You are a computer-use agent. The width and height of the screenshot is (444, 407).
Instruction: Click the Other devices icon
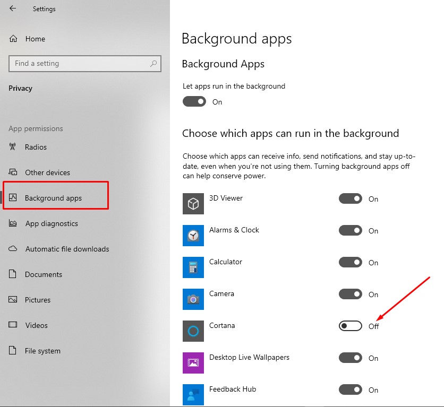tap(13, 172)
